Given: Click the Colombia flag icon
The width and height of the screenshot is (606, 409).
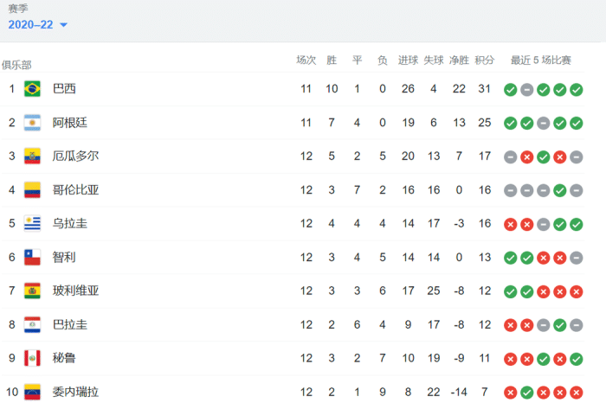Looking at the screenshot, I should [33, 189].
